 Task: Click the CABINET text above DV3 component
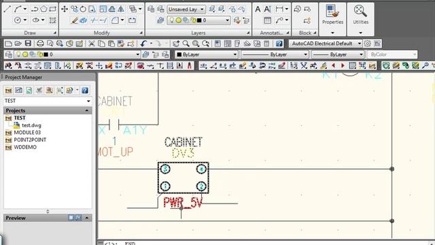pyautogui.click(x=184, y=142)
